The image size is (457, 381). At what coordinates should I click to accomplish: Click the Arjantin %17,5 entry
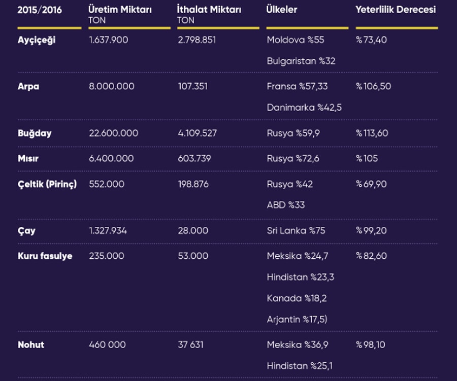pyautogui.click(x=297, y=320)
